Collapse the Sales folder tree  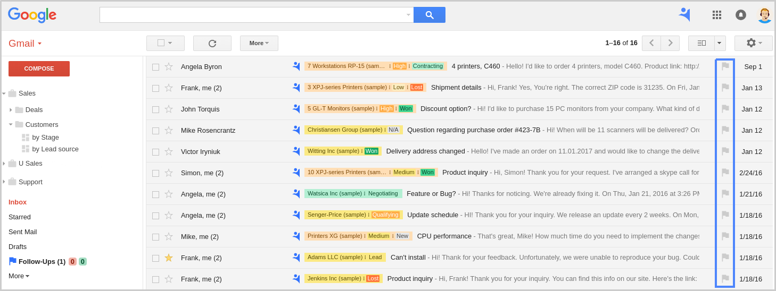[x=4, y=93]
